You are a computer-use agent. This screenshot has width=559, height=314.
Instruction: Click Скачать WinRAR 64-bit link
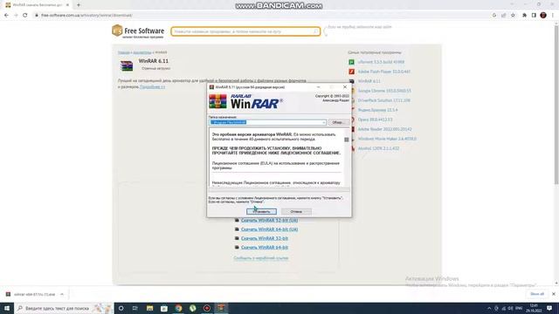point(264,247)
